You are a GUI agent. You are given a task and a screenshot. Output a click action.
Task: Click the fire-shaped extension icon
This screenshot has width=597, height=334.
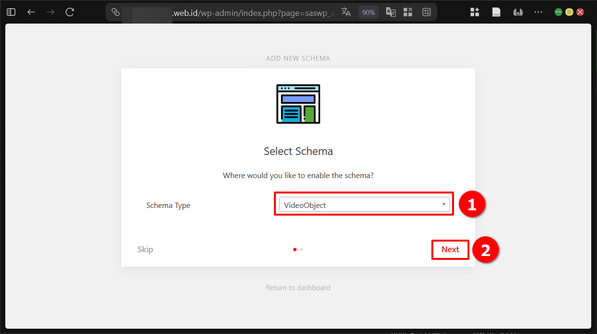click(x=518, y=12)
